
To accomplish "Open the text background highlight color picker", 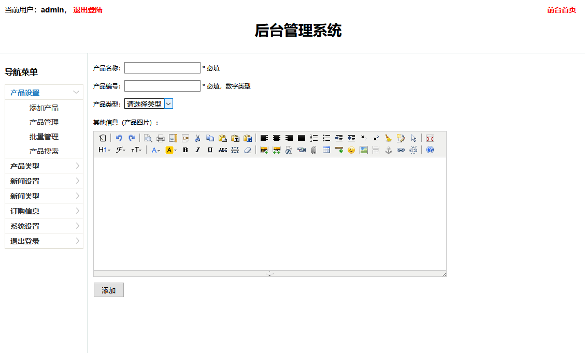I will [170, 150].
